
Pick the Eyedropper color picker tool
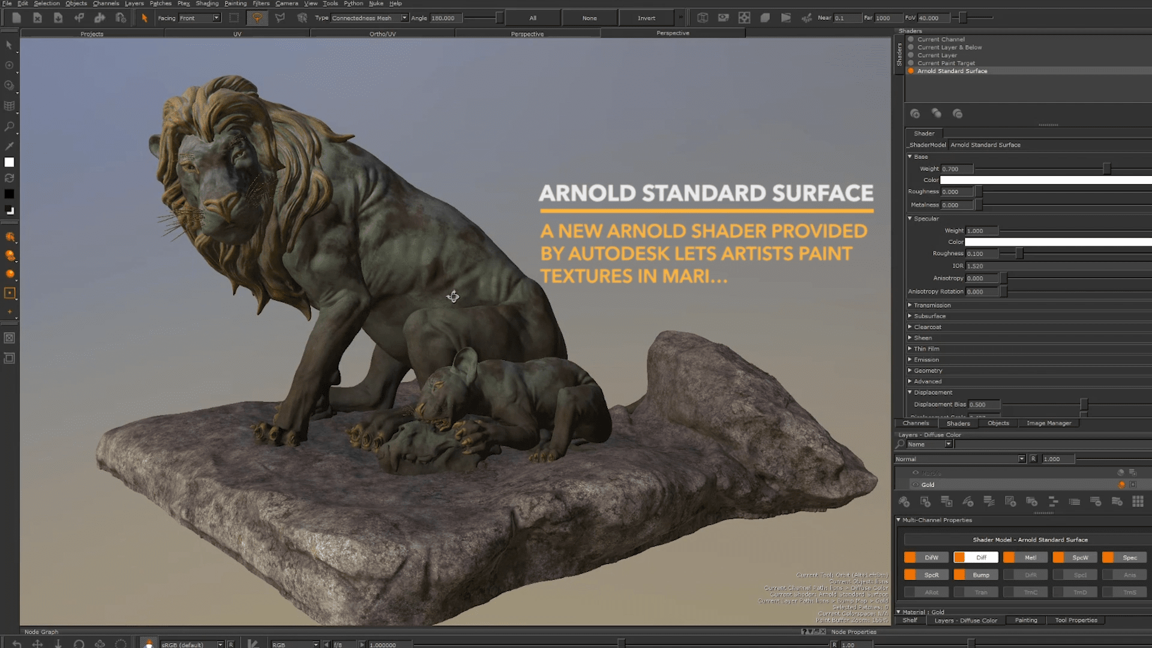coord(9,146)
